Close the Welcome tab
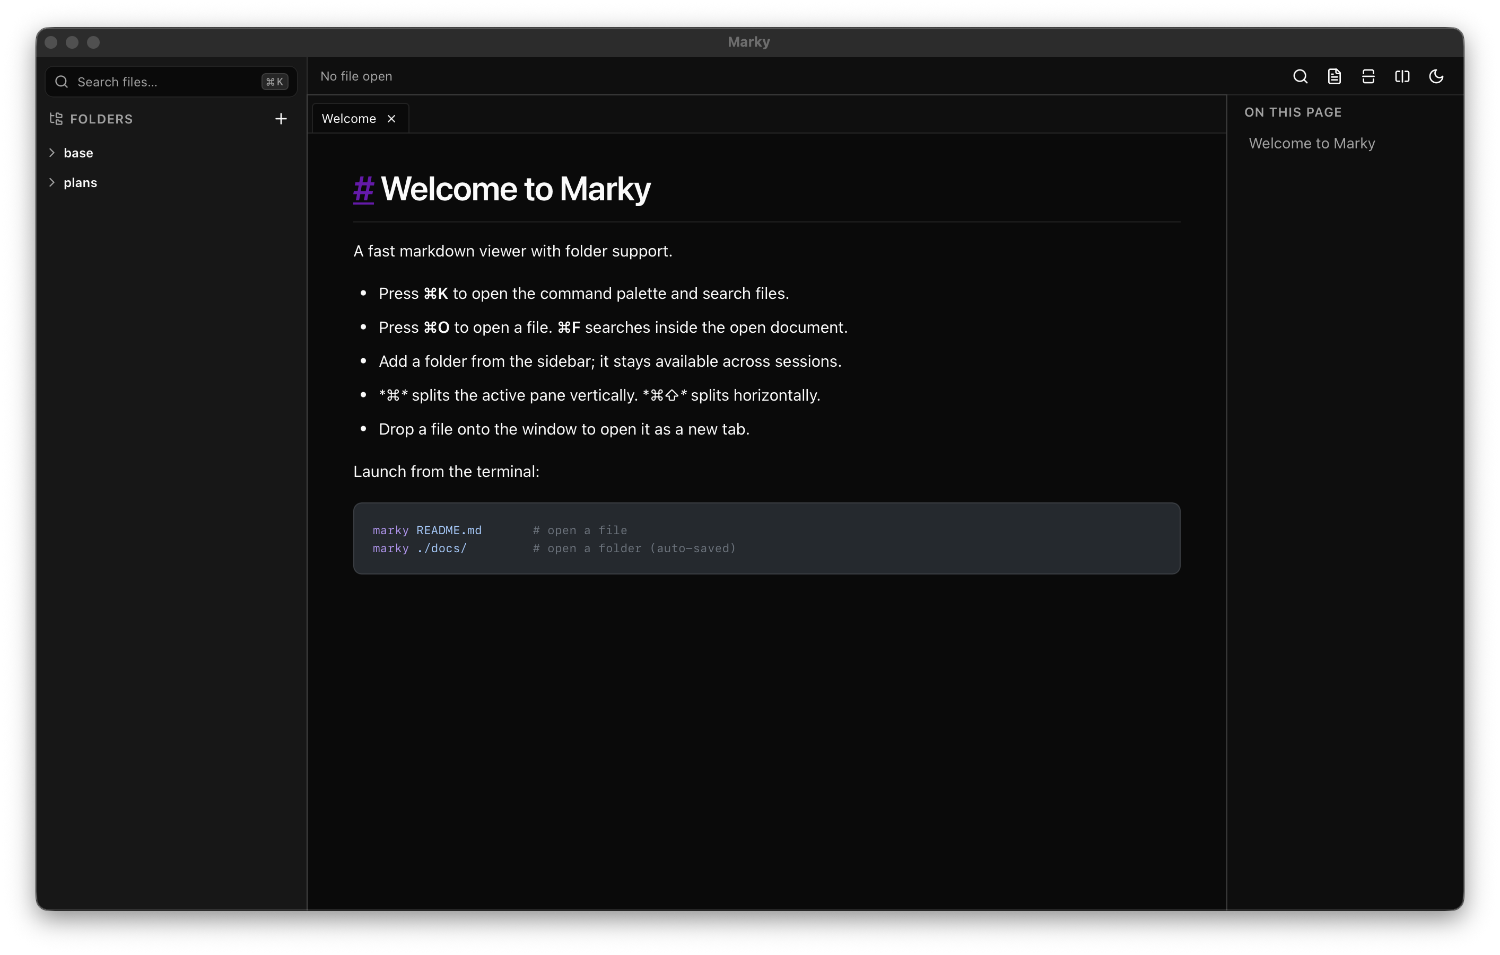 point(392,118)
